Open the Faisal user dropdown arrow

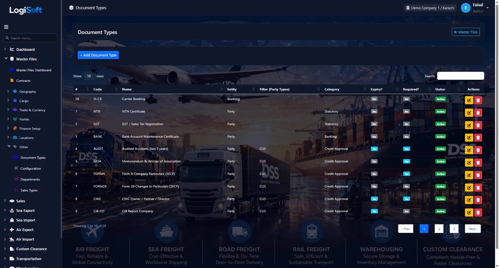487,8
